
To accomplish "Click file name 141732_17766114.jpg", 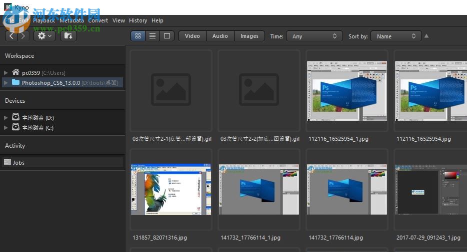I will [x=335, y=238].
